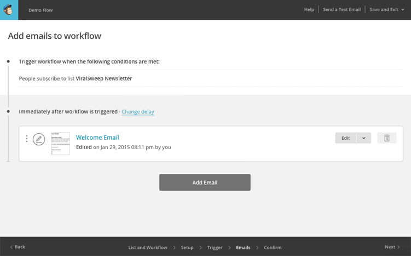Viewport: 411px width, 256px height.
Task: Go Back using bottom-left button
Action: pyautogui.click(x=18, y=247)
